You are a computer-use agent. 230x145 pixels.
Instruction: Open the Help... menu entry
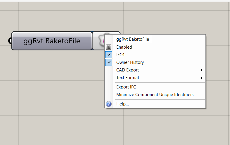coord(155,104)
